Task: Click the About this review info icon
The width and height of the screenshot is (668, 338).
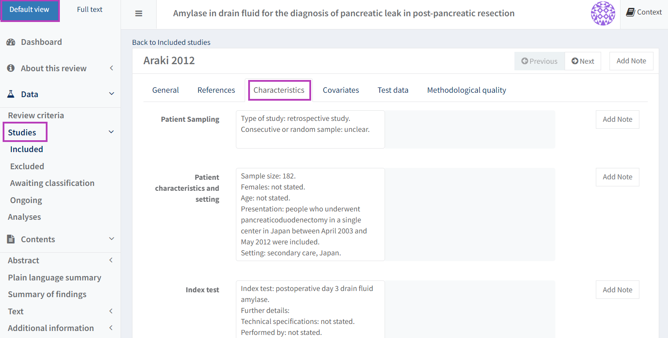Action: 11,69
